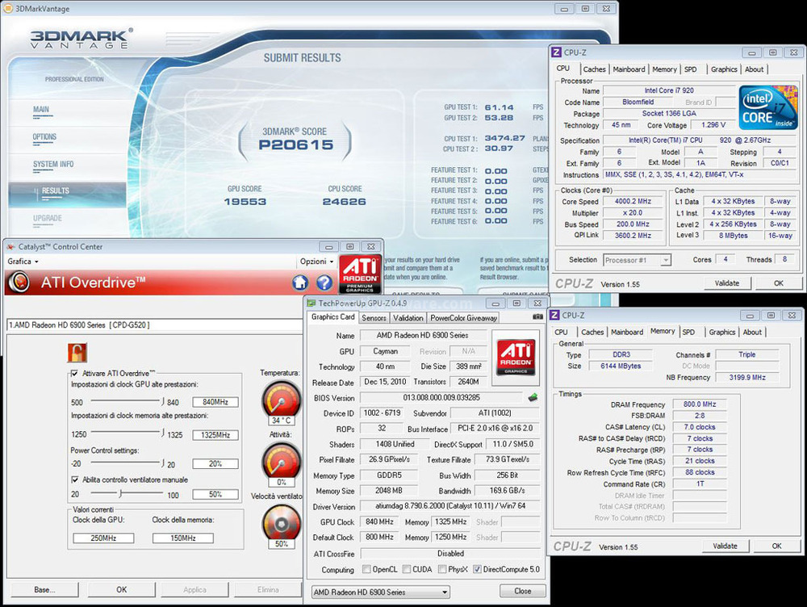Click the activity gauge showing 0%
Viewport: 807px width, 607px height.
coord(281,460)
